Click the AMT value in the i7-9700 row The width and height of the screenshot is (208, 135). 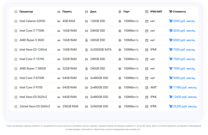click(153, 87)
